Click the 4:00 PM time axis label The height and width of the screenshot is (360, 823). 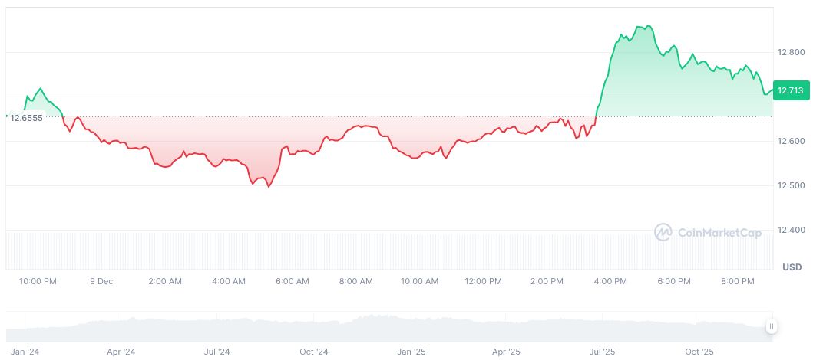610,281
